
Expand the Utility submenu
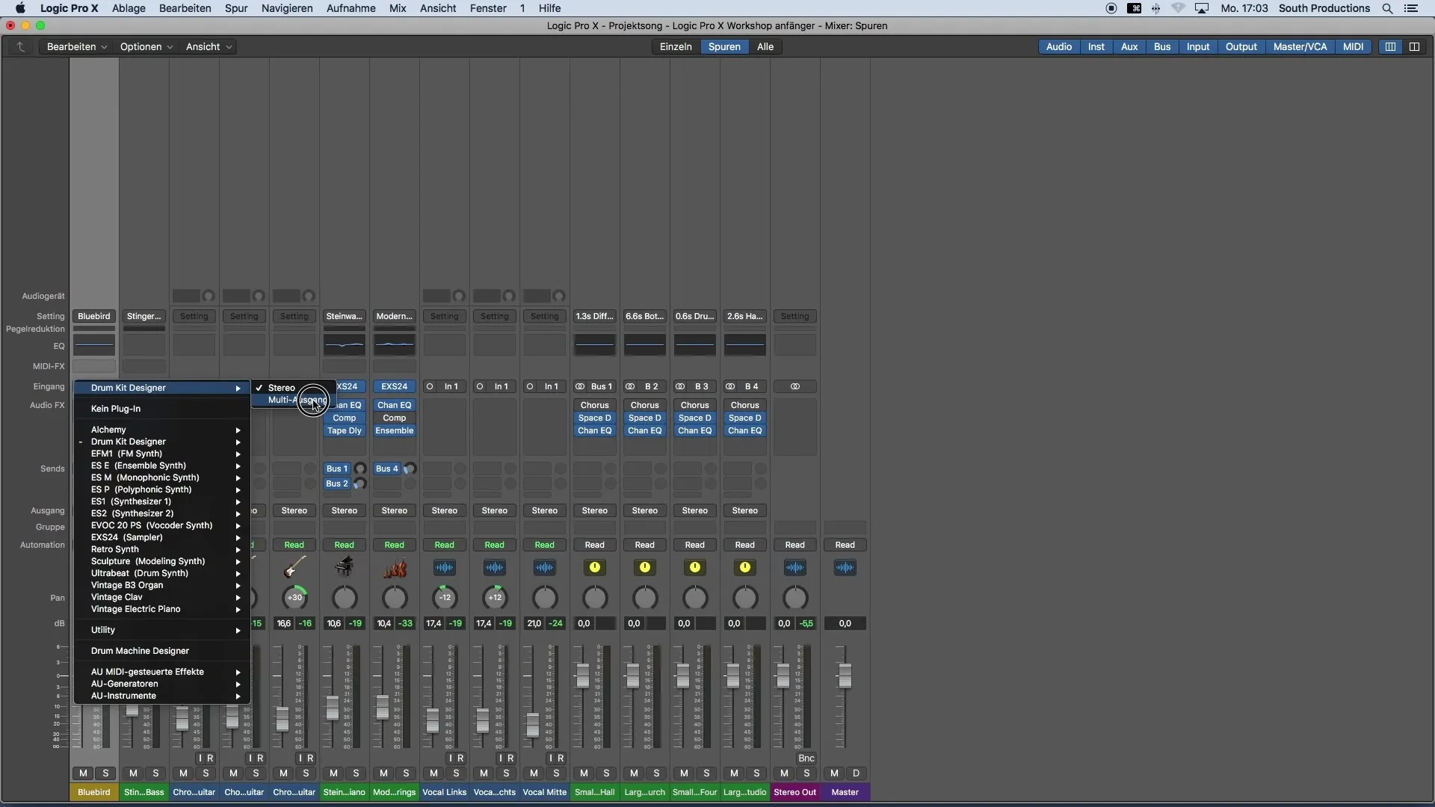[162, 631]
